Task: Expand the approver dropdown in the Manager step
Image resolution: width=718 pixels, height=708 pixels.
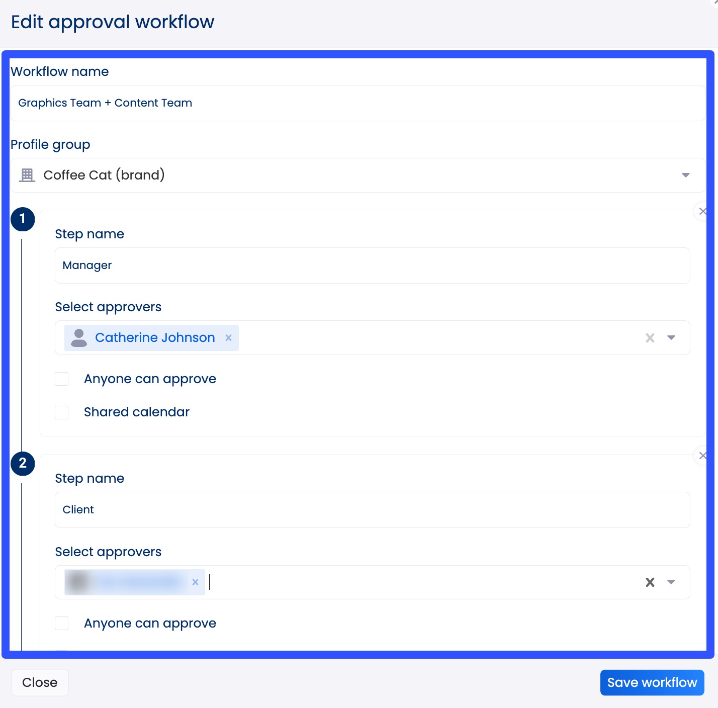Action: [671, 338]
